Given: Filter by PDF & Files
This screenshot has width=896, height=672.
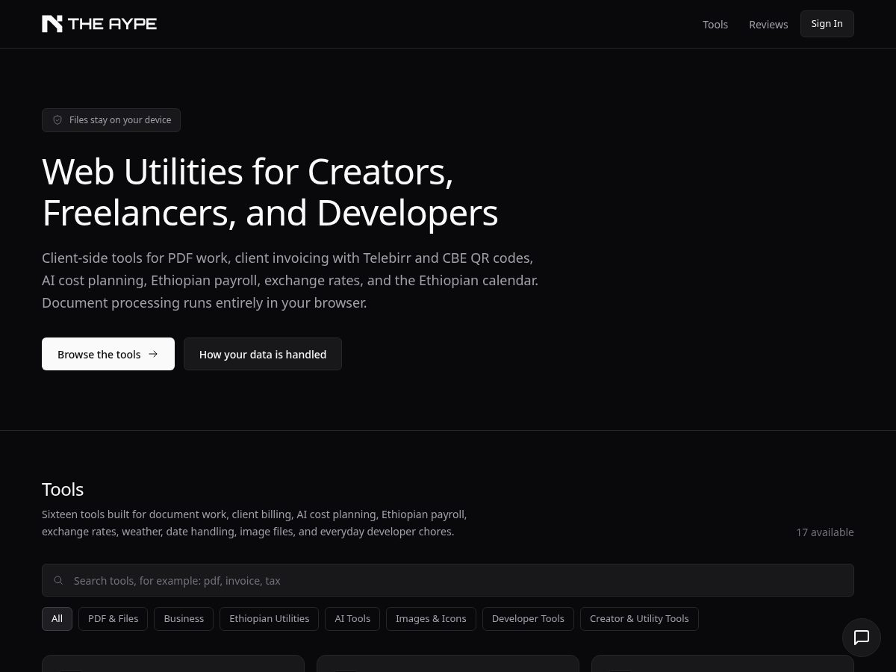Looking at the screenshot, I should 113,619.
